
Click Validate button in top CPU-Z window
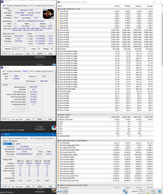click(x=40, y=54)
